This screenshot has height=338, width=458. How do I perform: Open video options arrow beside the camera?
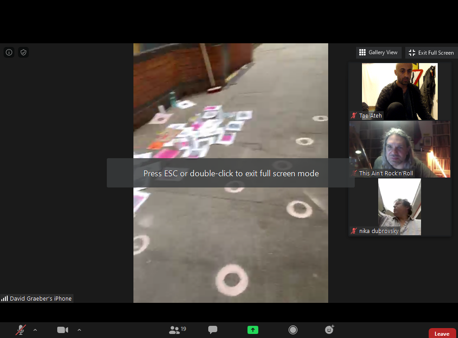[79, 330]
